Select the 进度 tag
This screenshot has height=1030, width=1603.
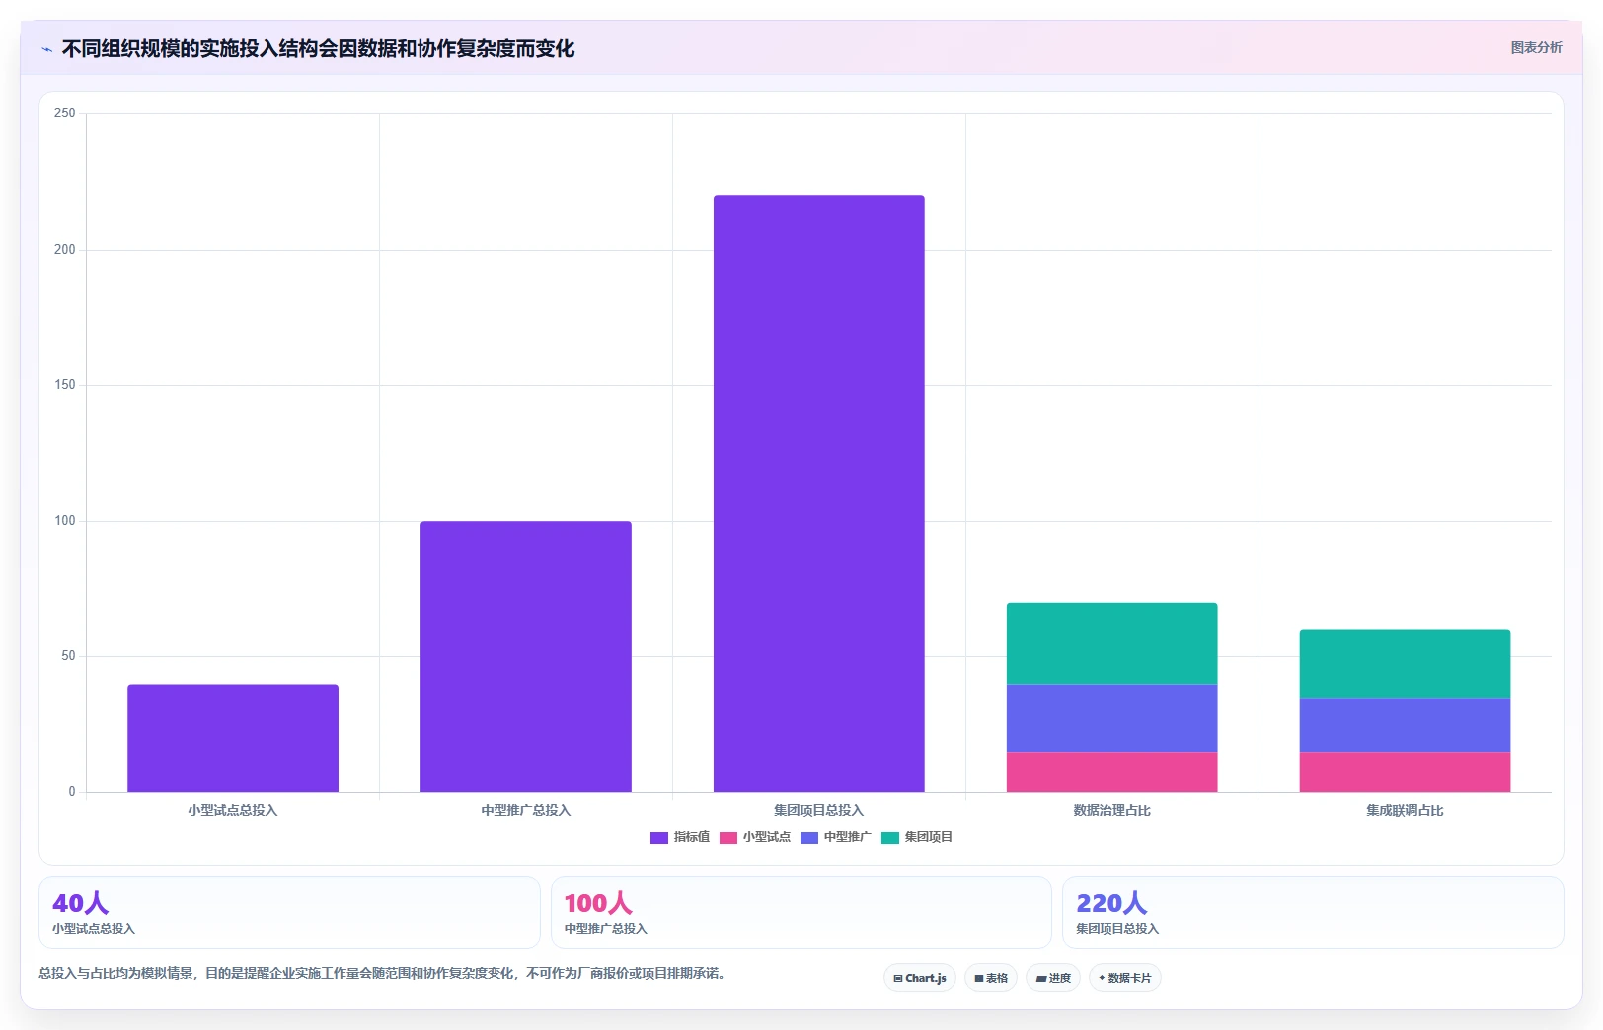[1053, 978]
